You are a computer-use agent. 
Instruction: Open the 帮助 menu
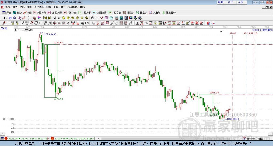[x=82, y=7]
